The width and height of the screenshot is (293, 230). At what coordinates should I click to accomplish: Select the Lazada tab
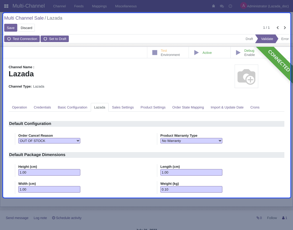pos(100,107)
